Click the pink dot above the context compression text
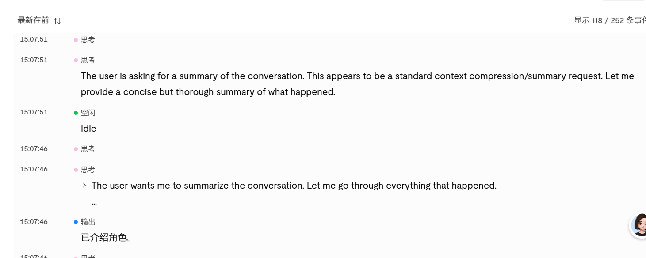 76,60
